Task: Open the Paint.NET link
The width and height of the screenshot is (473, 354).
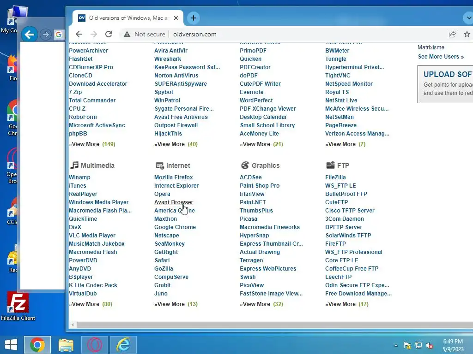Action: (x=253, y=202)
